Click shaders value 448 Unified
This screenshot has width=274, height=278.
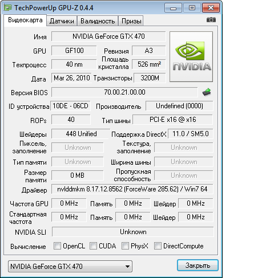(x=81, y=134)
